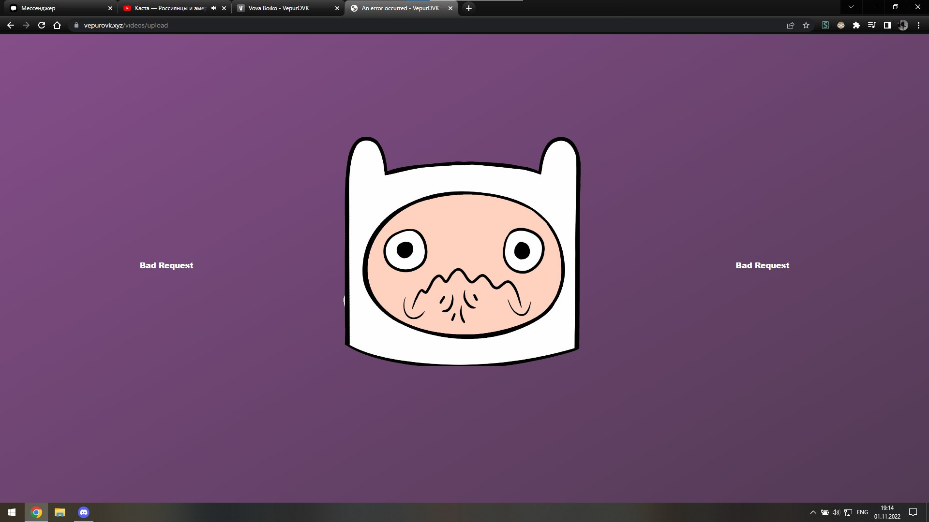929x522 pixels.
Task: Open the Windows notification center
Action: click(913, 512)
